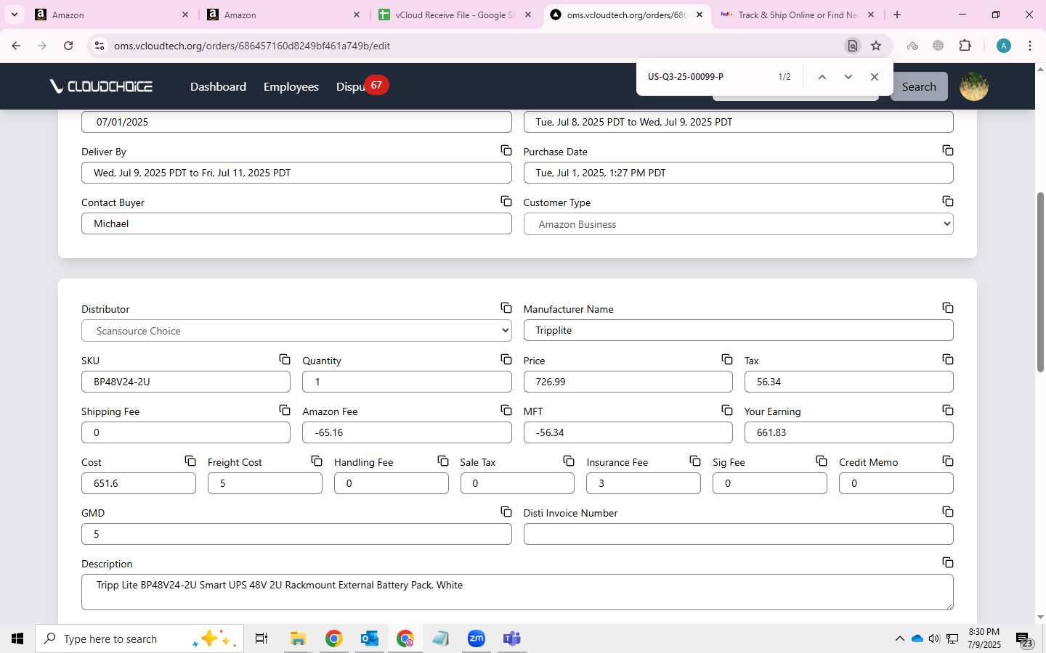1046x653 pixels.
Task: Click the Windows Start button
Action: [17, 638]
